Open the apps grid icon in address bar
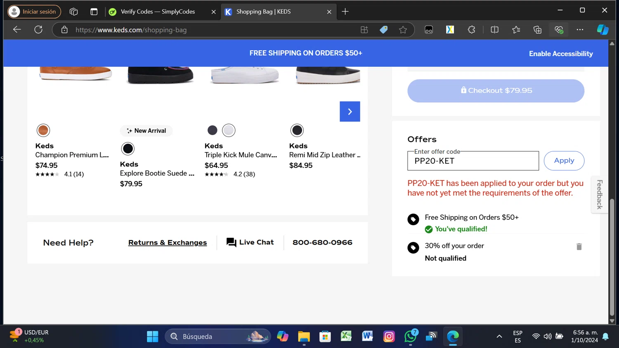Image resolution: width=619 pixels, height=348 pixels. click(364, 30)
